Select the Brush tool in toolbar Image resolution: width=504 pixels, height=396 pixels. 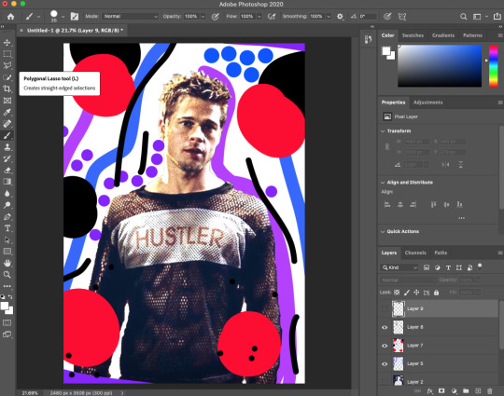(x=7, y=135)
